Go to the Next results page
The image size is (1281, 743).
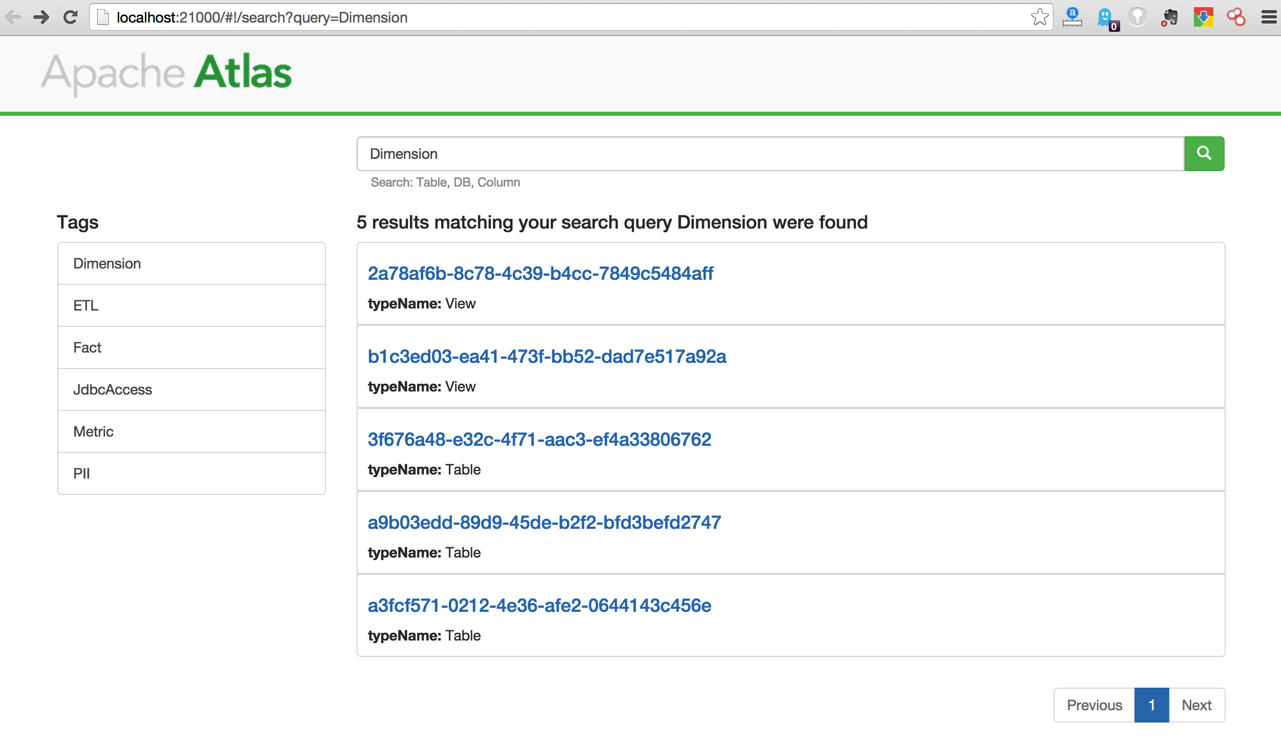coord(1196,705)
